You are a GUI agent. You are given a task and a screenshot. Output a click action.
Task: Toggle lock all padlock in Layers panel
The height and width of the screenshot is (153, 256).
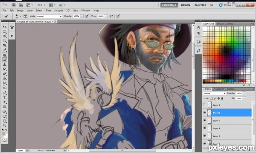point(222,98)
